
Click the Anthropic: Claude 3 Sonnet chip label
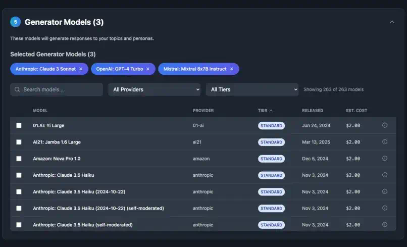pos(45,69)
